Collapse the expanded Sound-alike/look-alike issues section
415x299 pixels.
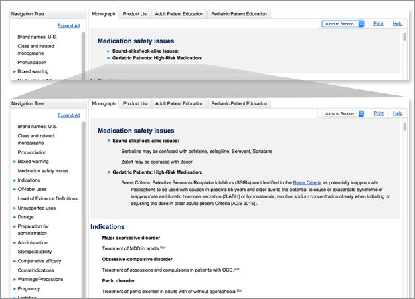109,141
